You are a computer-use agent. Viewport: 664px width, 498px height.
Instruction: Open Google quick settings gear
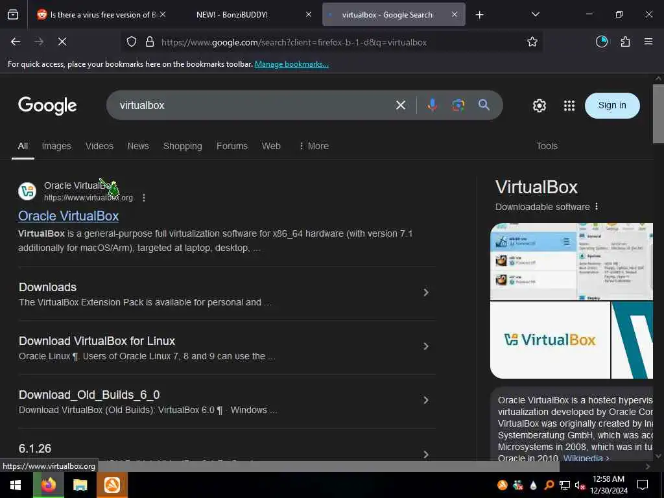539,106
